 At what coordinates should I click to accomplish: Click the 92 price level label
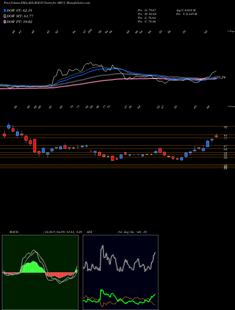225,127
